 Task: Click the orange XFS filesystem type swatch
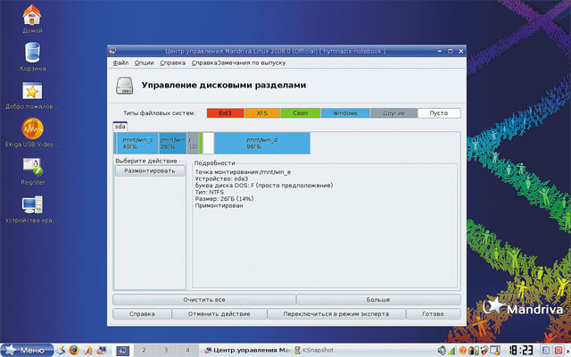pyautogui.click(x=262, y=113)
